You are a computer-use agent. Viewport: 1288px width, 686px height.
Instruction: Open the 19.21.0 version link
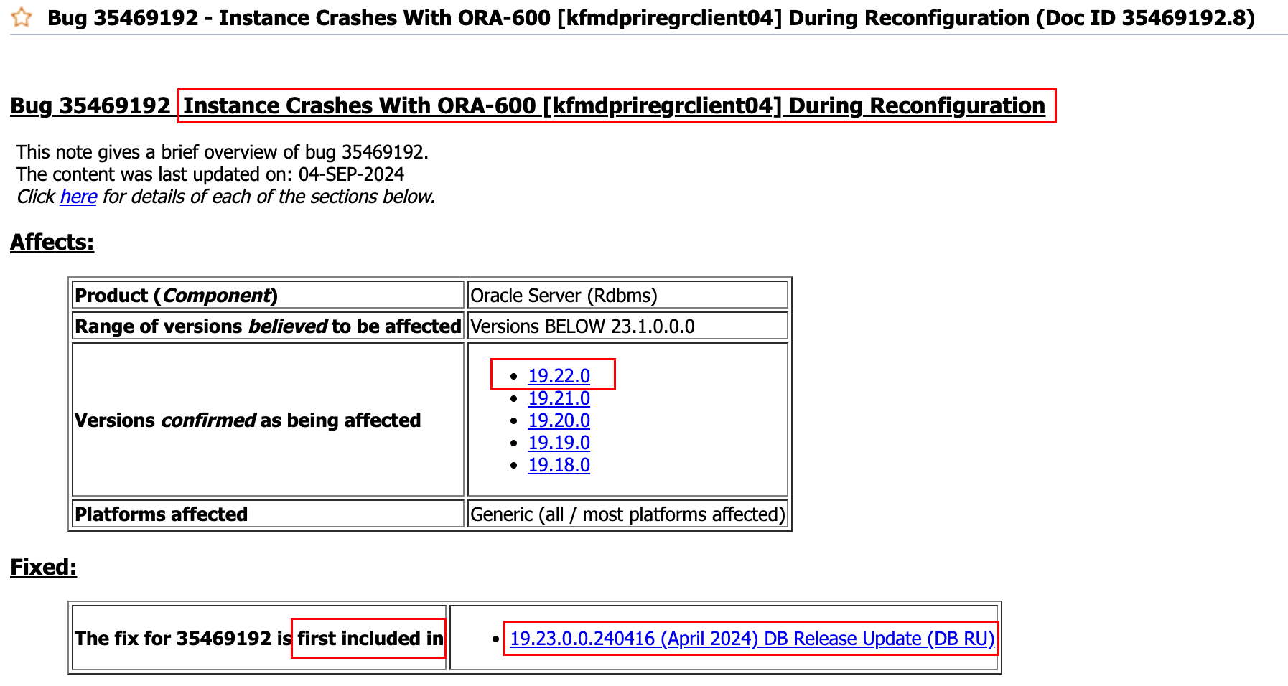pos(559,398)
